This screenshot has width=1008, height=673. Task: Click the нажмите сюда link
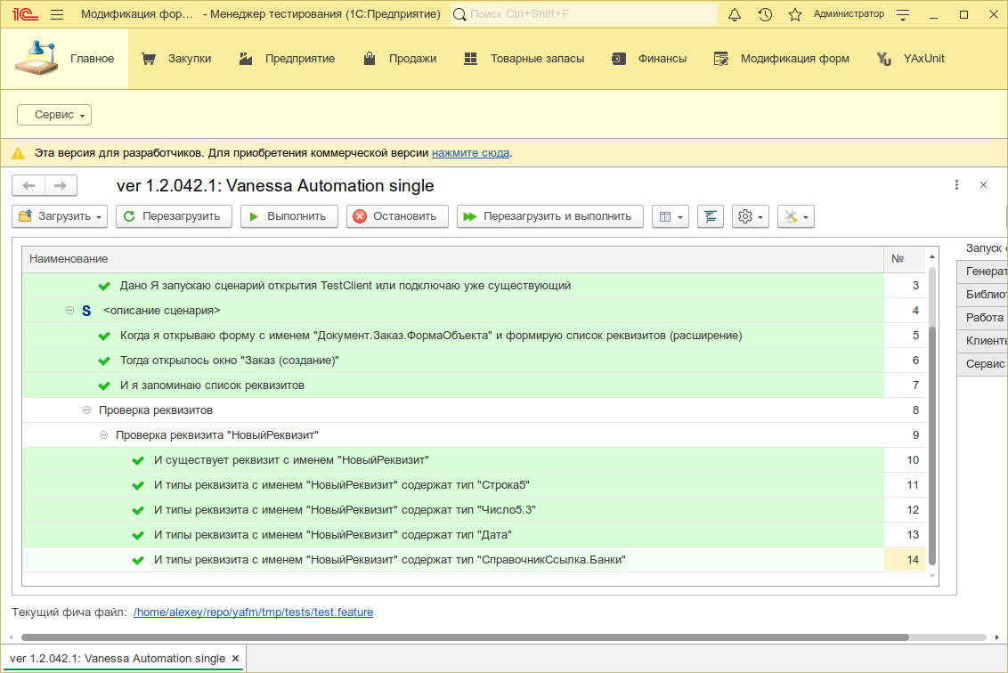point(470,153)
